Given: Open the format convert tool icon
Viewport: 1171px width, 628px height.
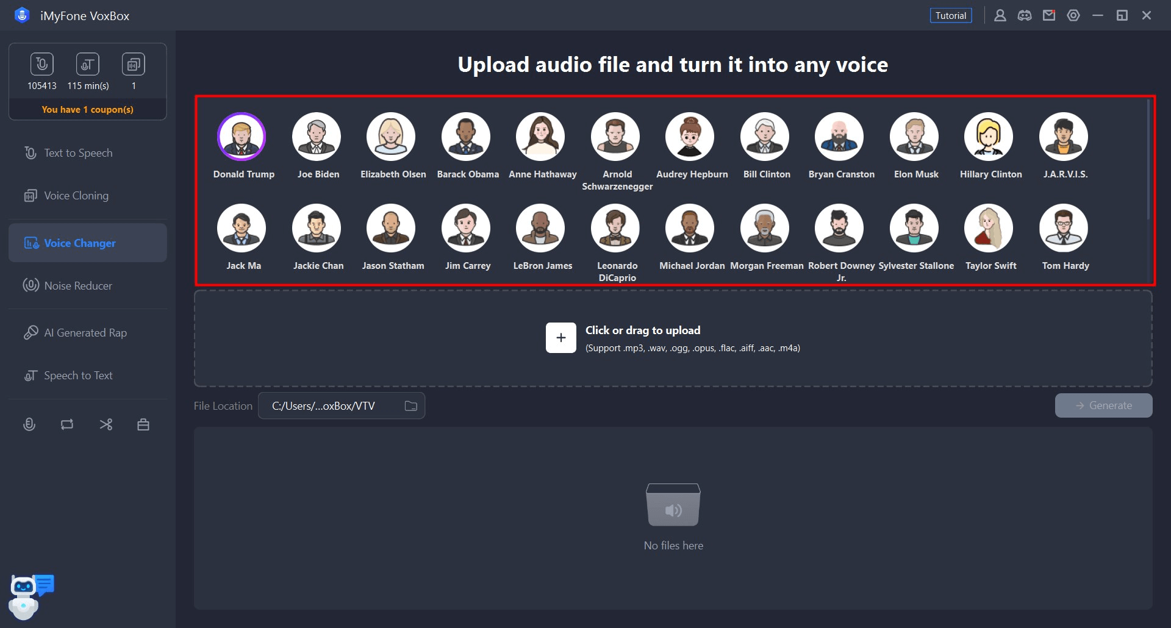Looking at the screenshot, I should pyautogui.click(x=67, y=424).
